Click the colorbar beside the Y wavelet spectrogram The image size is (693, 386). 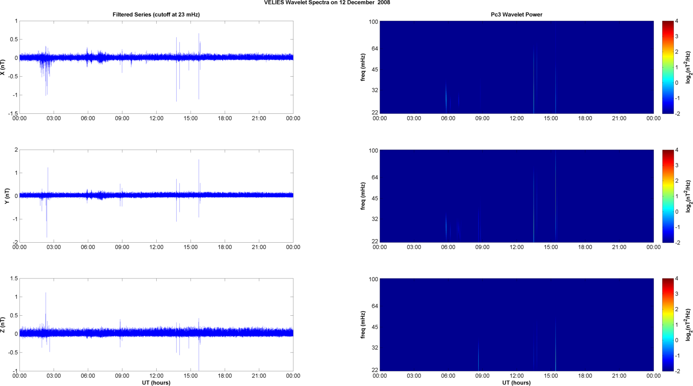(x=668, y=196)
